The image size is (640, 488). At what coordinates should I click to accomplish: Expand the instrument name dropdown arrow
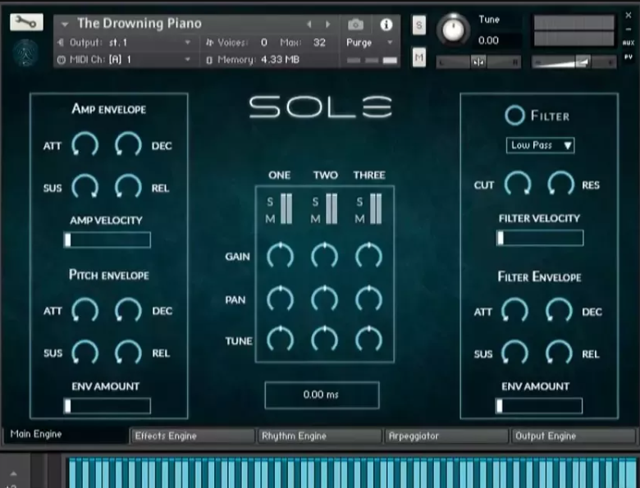tap(65, 25)
